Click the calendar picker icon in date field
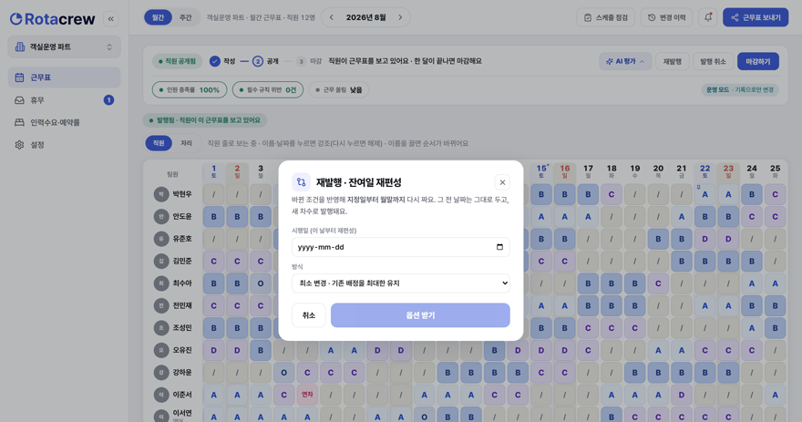 (499, 247)
